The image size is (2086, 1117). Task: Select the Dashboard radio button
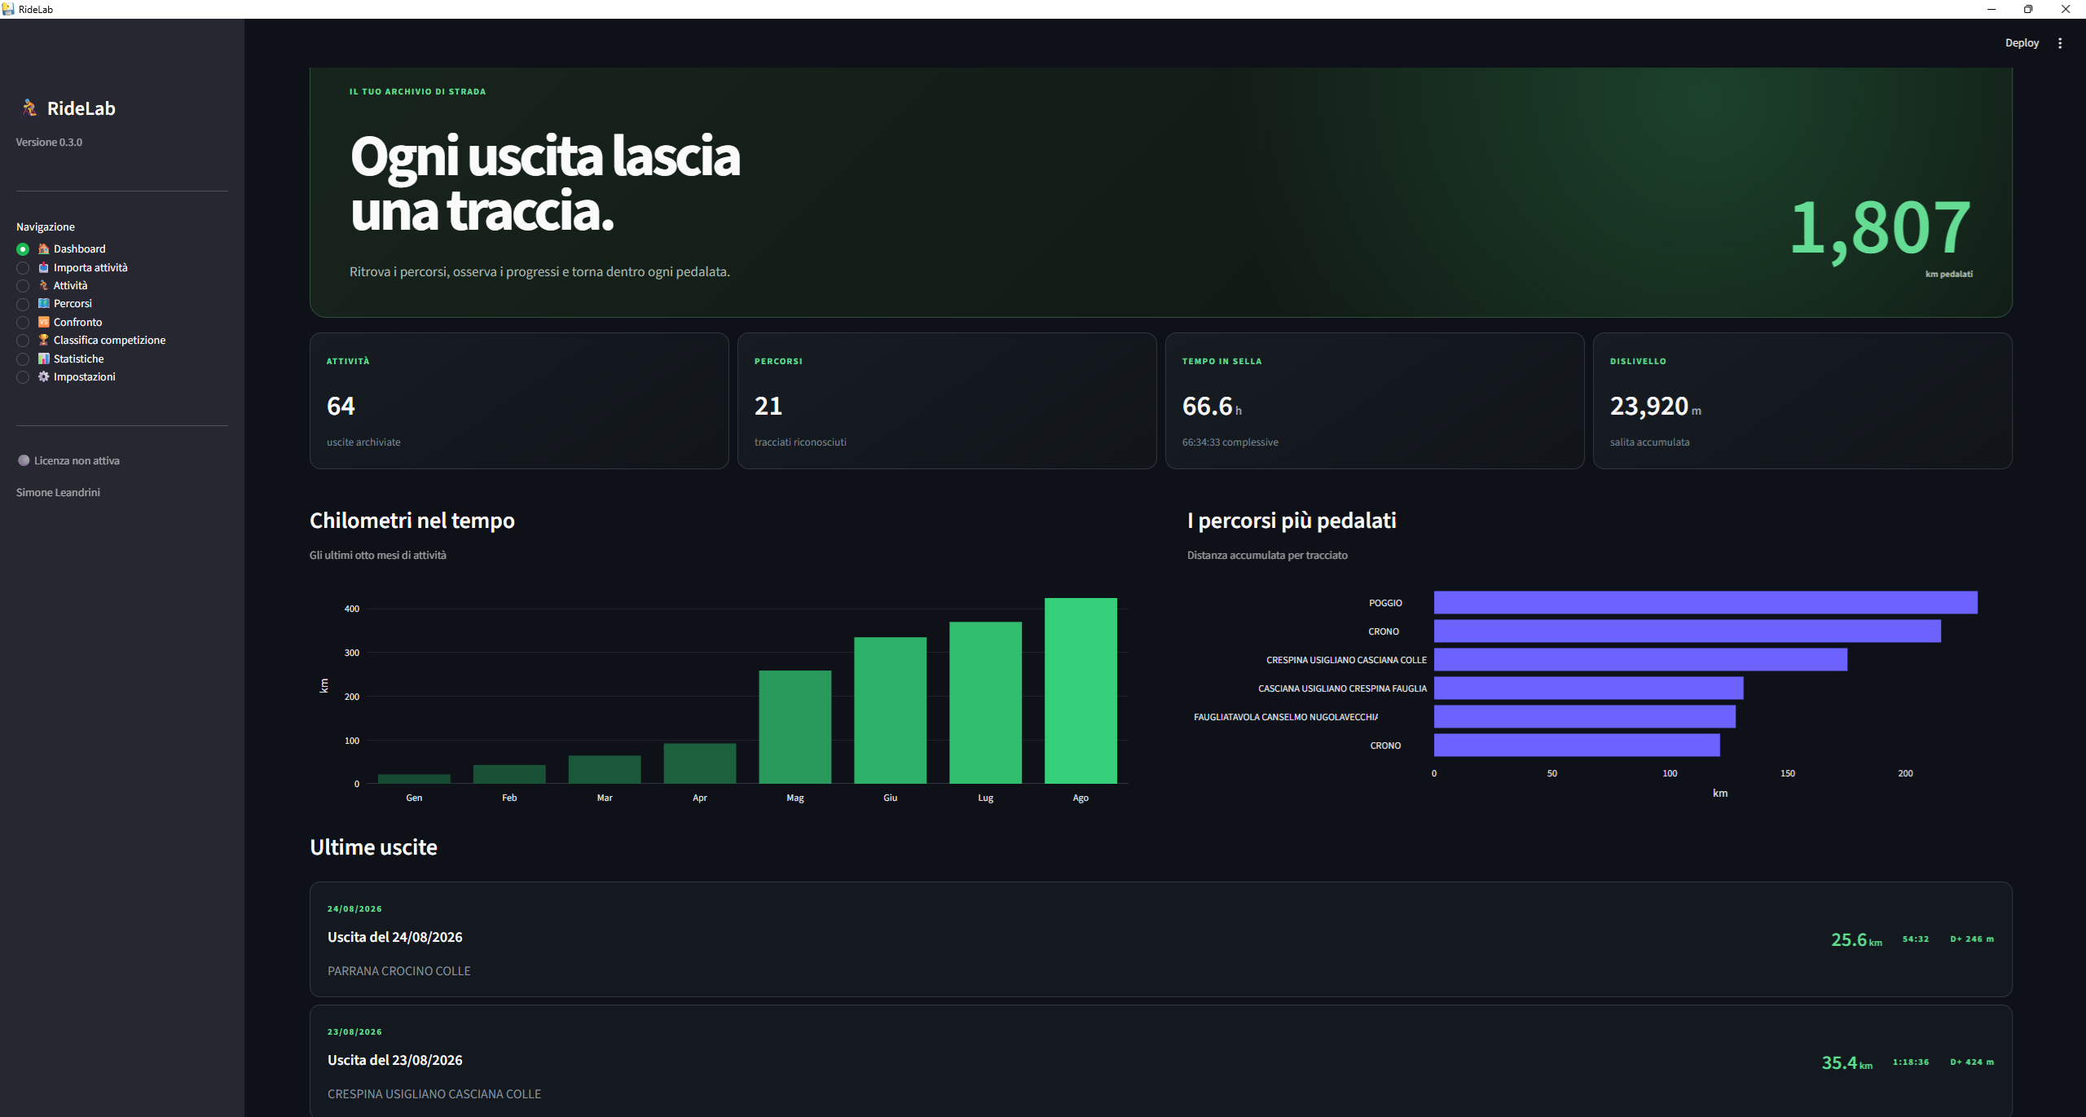(23, 249)
